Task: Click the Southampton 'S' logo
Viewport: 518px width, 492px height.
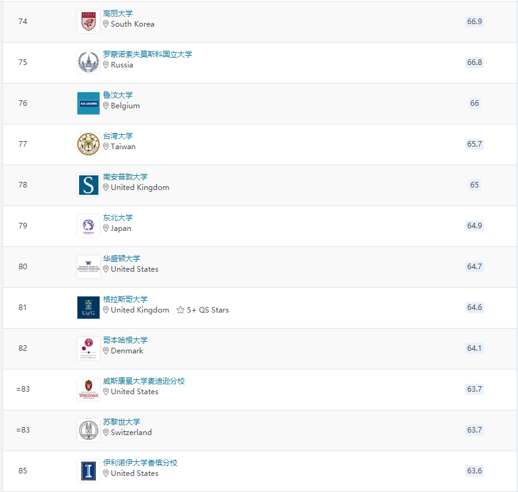Action: tap(88, 185)
